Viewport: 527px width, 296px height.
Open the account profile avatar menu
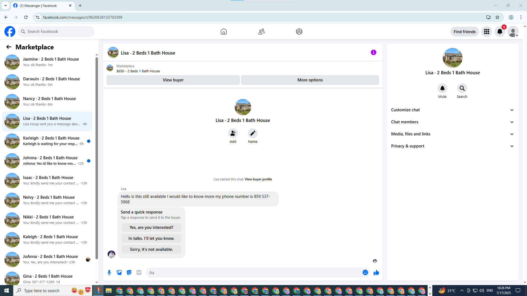click(513, 32)
